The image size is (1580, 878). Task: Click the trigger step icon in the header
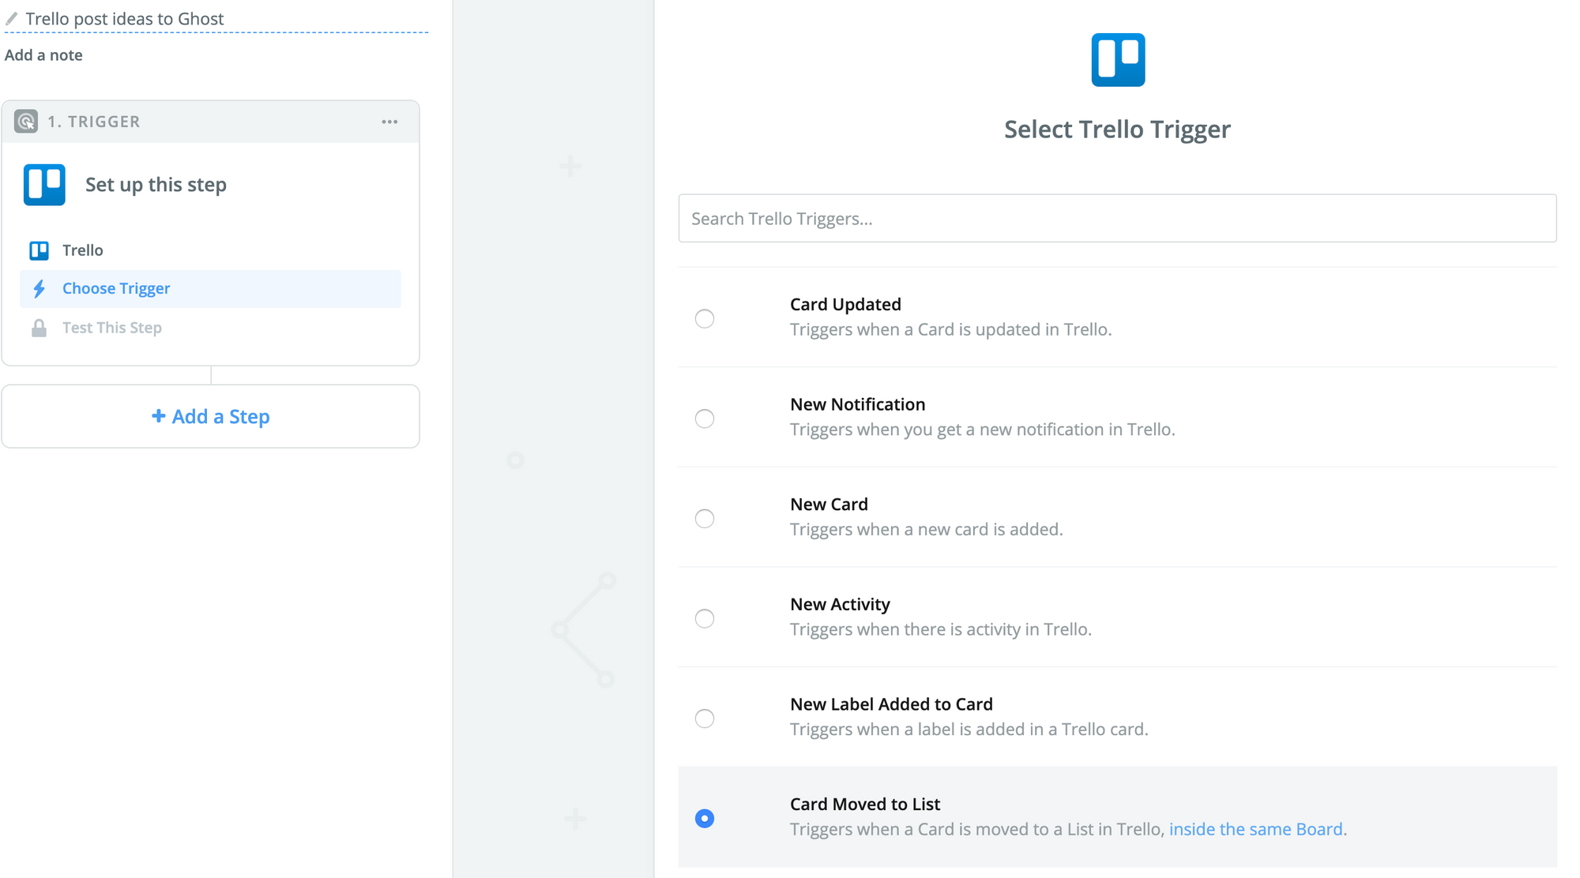(x=26, y=122)
